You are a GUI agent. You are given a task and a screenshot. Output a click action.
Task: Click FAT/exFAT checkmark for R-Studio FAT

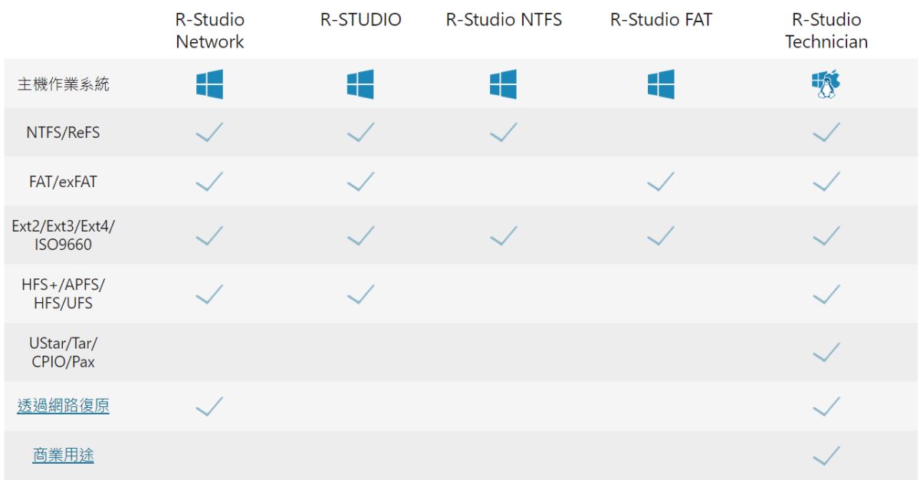tap(661, 182)
